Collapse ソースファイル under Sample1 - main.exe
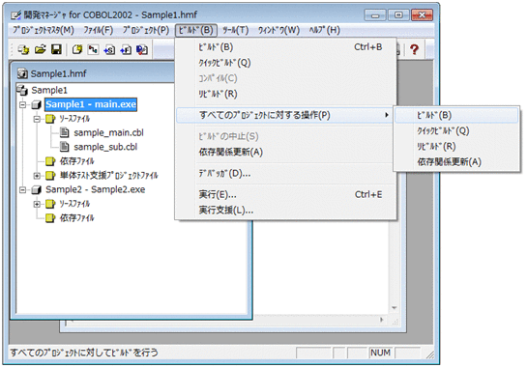The image size is (527, 368). click(x=37, y=119)
